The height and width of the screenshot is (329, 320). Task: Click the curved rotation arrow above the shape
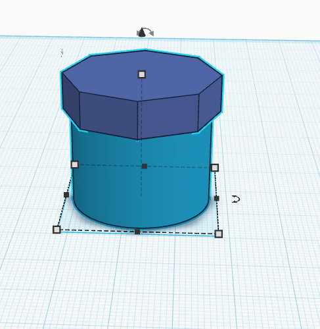[x=145, y=32]
